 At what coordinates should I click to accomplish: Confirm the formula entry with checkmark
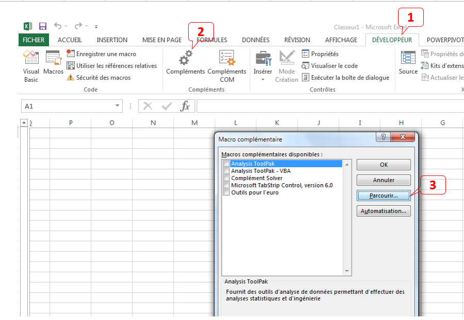(x=167, y=106)
